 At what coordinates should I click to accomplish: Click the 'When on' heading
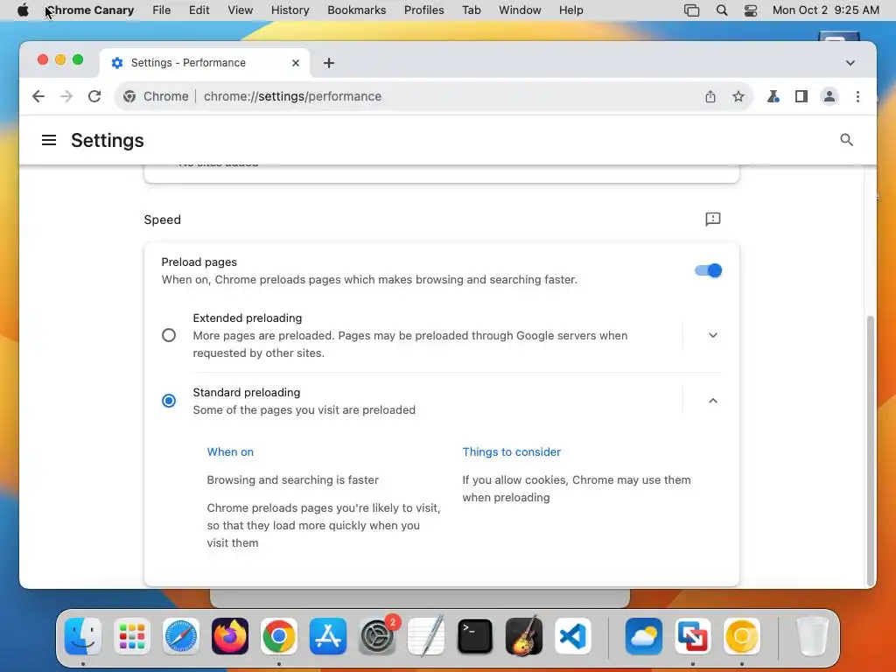(x=230, y=452)
